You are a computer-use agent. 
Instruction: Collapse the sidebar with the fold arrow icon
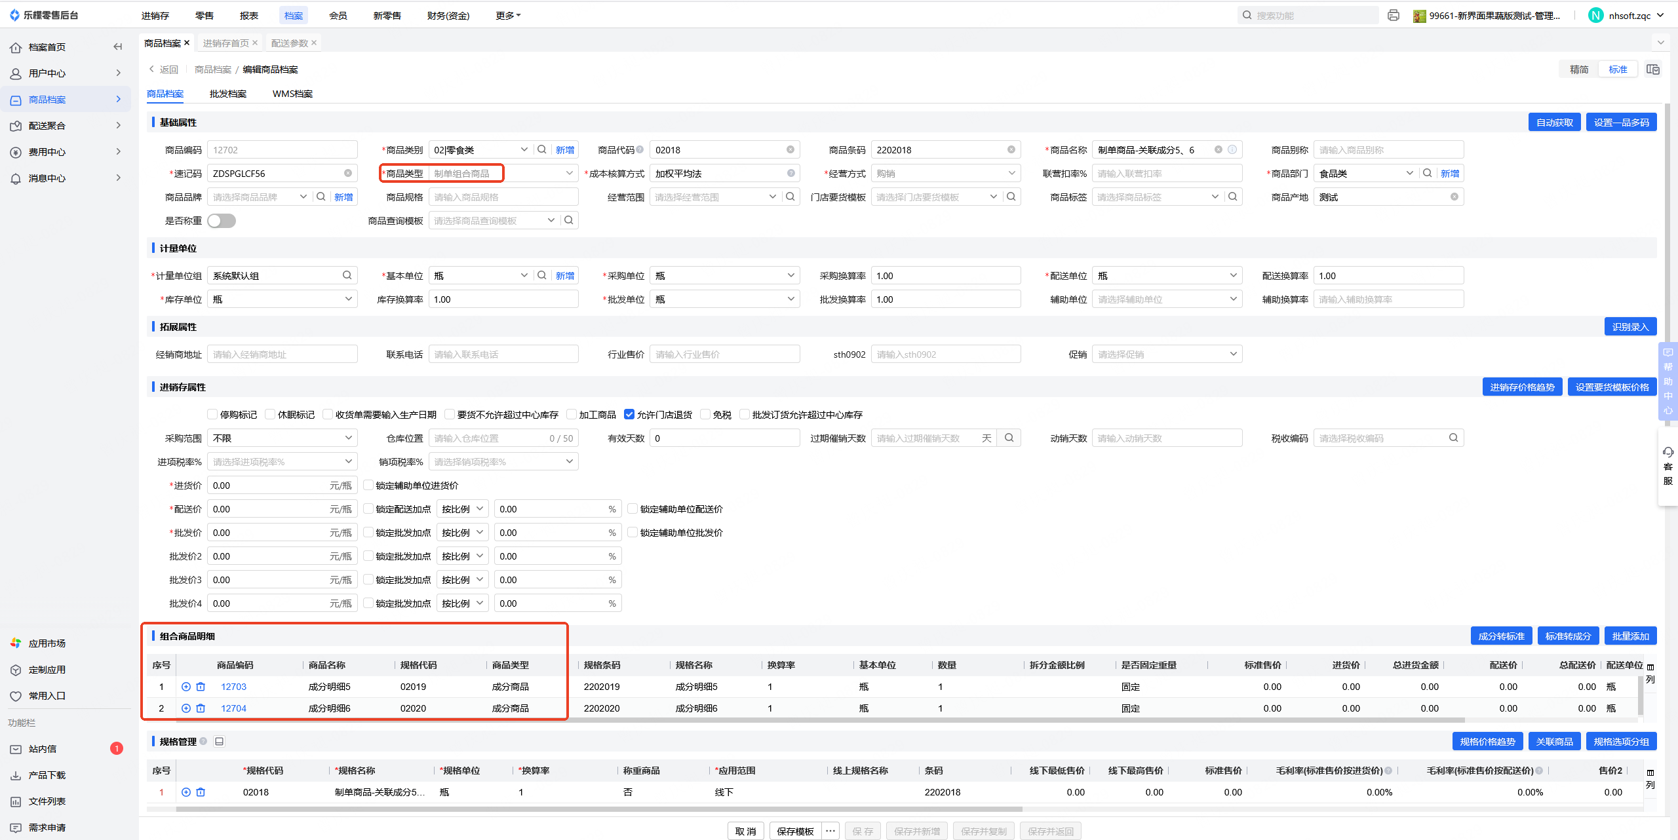tap(118, 47)
